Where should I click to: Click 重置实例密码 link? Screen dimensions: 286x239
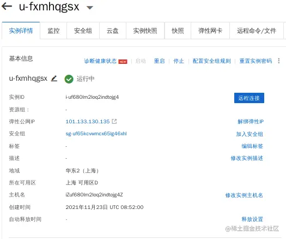(255, 61)
